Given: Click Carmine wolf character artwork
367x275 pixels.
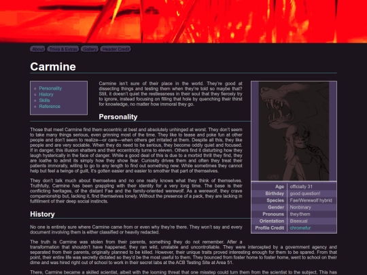Looking at the screenshot, I should pos(294,131).
